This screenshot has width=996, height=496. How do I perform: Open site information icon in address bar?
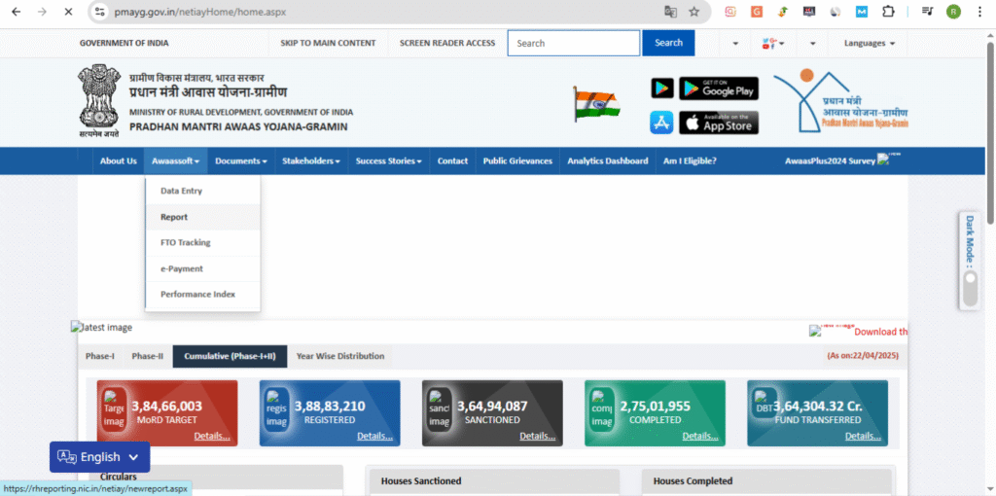pyautogui.click(x=99, y=12)
